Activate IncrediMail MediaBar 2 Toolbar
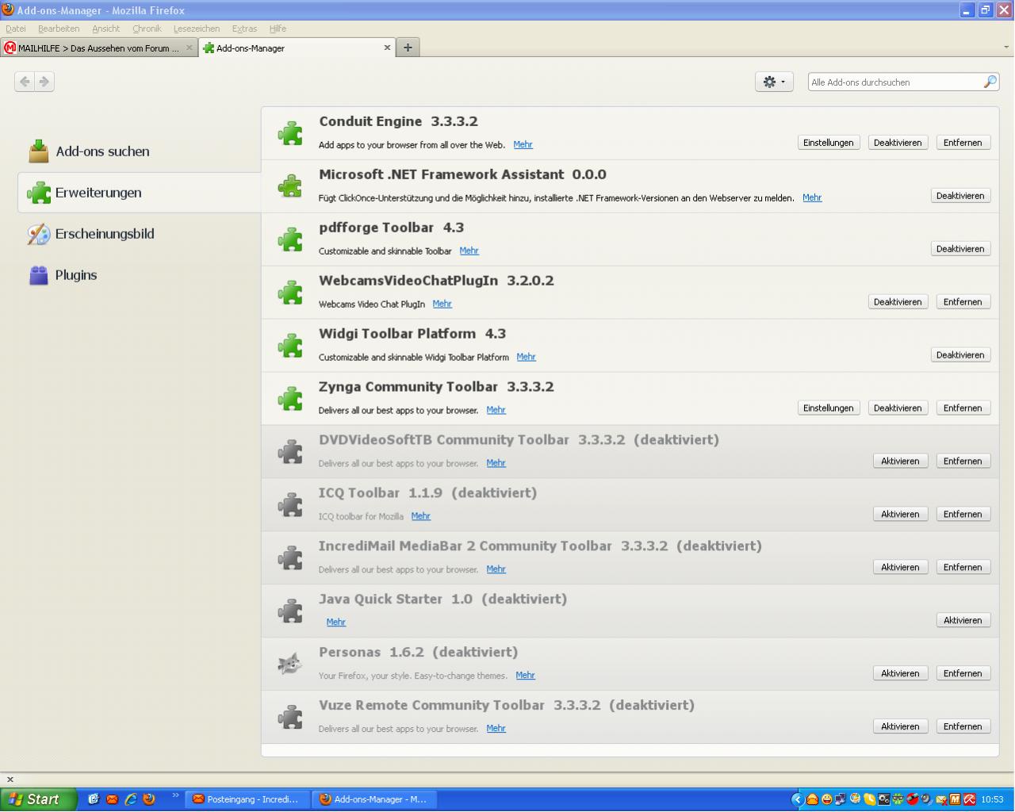The image size is (1015, 812). (x=900, y=568)
